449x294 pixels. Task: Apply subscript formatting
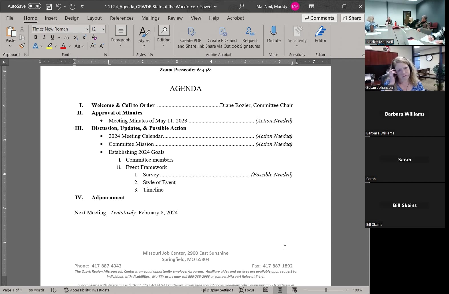(76, 37)
